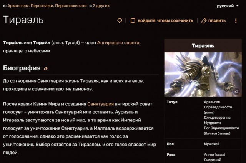
Task: Click the Мужской gender value
Action: click(212, 144)
